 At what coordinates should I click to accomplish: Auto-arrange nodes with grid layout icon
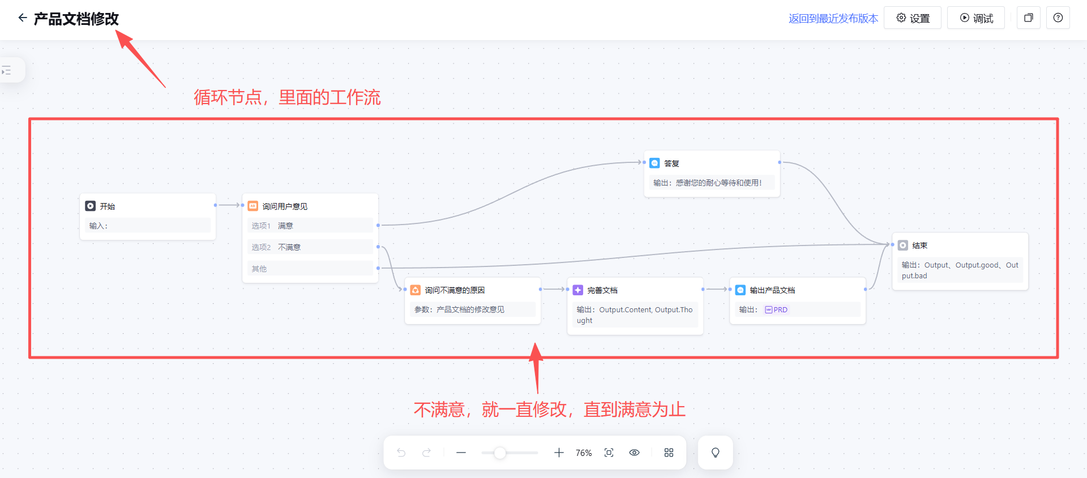pyautogui.click(x=669, y=453)
